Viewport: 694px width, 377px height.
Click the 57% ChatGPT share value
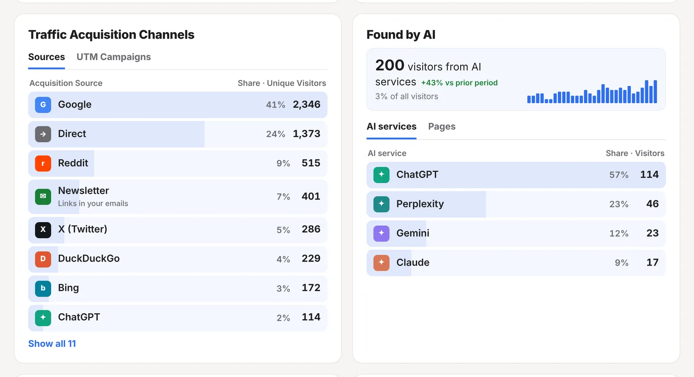[619, 175]
